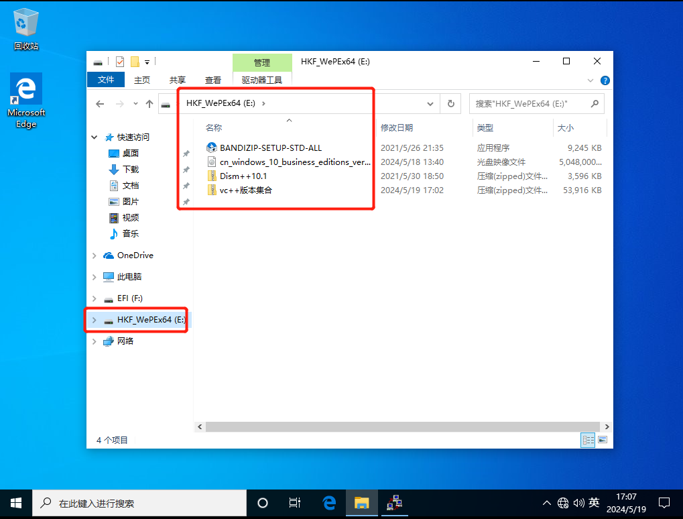Open the volume speaker tray icon
The image size is (683, 519).
[578, 504]
